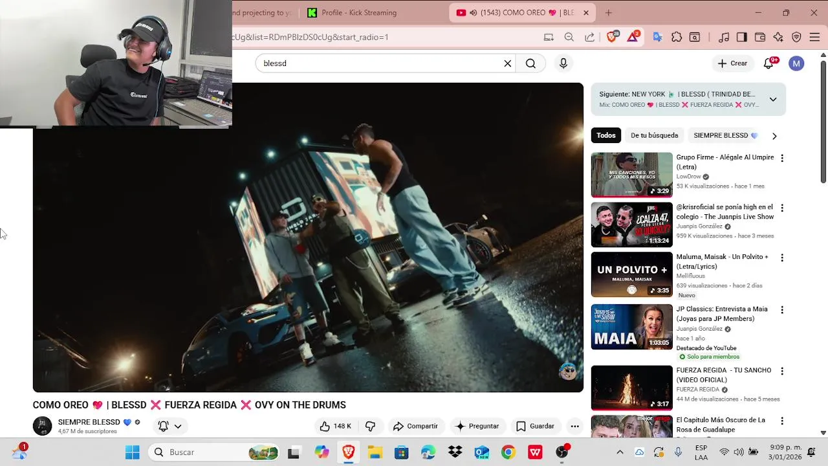
Task: Open options for FUERZA REGIDA TU SANCHO video
Action: point(782,372)
